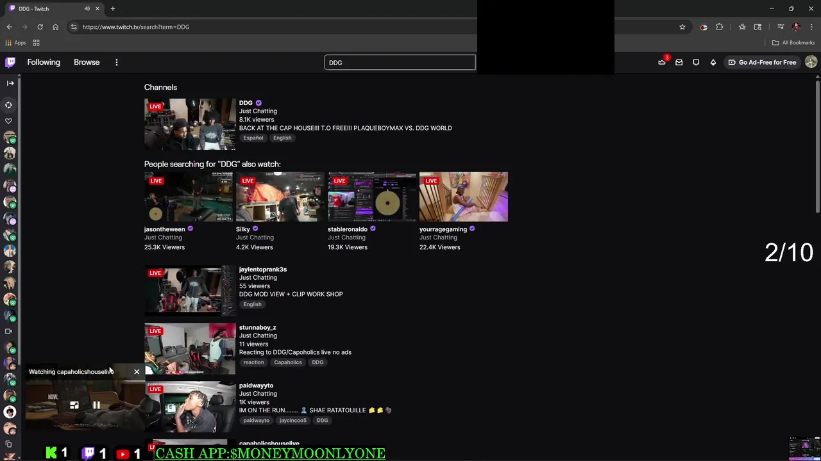The height and width of the screenshot is (461, 821).
Task: Reload the current page
Action: pyautogui.click(x=40, y=27)
